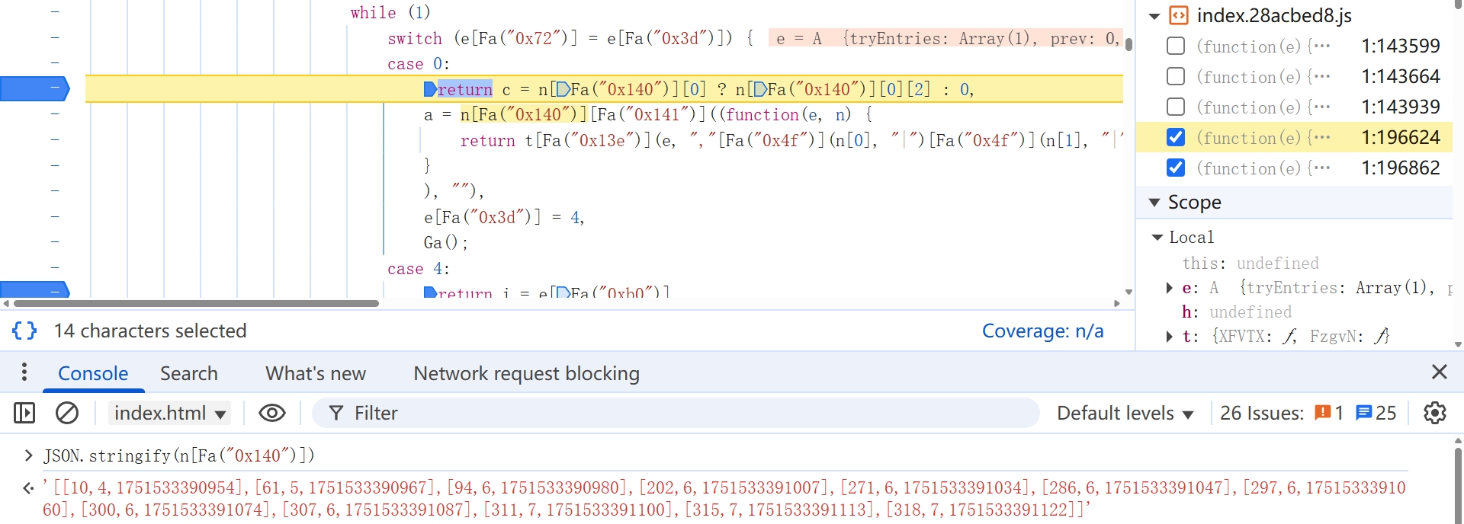This screenshot has width=1464, height=524.
Task: Click the index.28acbed8.js file icon
Action: point(1179,15)
